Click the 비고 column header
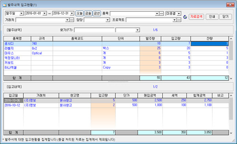The image size is (237, 144). click(x=220, y=95)
